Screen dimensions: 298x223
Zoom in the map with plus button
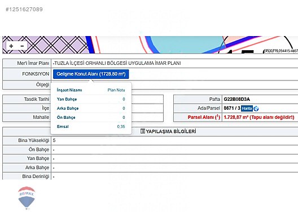(x=11, y=46)
